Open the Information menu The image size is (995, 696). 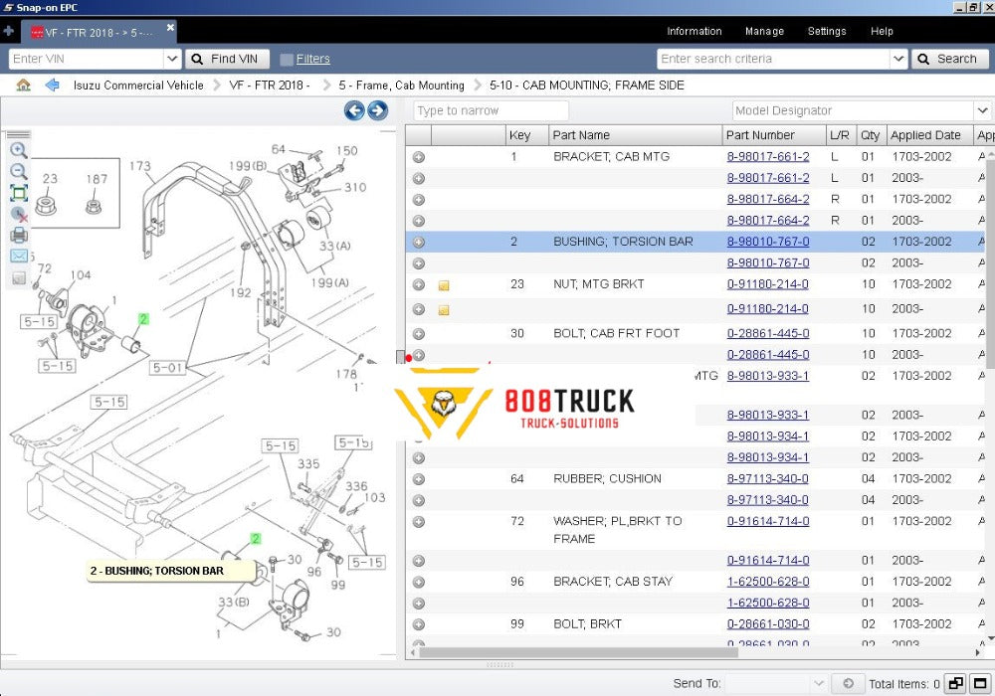tap(694, 31)
